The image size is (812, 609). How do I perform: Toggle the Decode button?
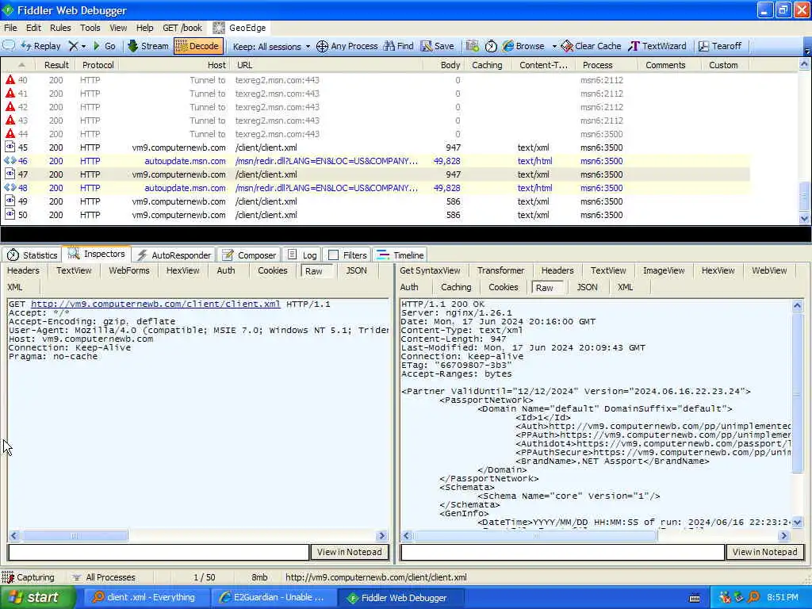click(x=198, y=46)
